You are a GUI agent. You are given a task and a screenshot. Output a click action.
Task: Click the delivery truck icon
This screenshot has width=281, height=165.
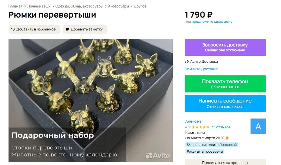coord(186,61)
